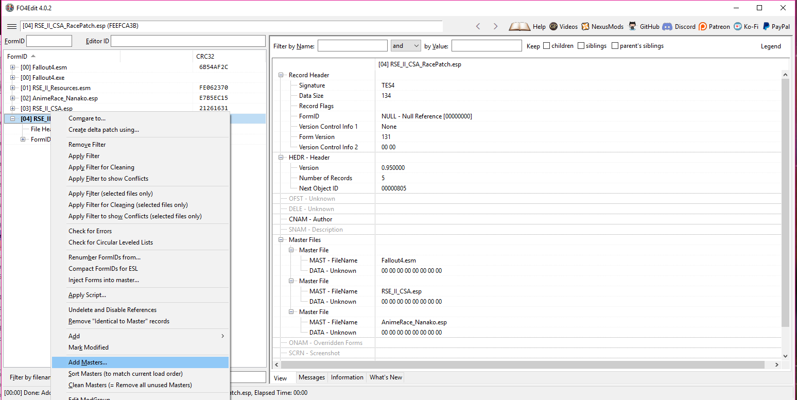The height and width of the screenshot is (400, 797).
Task: Expand the Fallout4.exe tree node
Action: click(13, 78)
